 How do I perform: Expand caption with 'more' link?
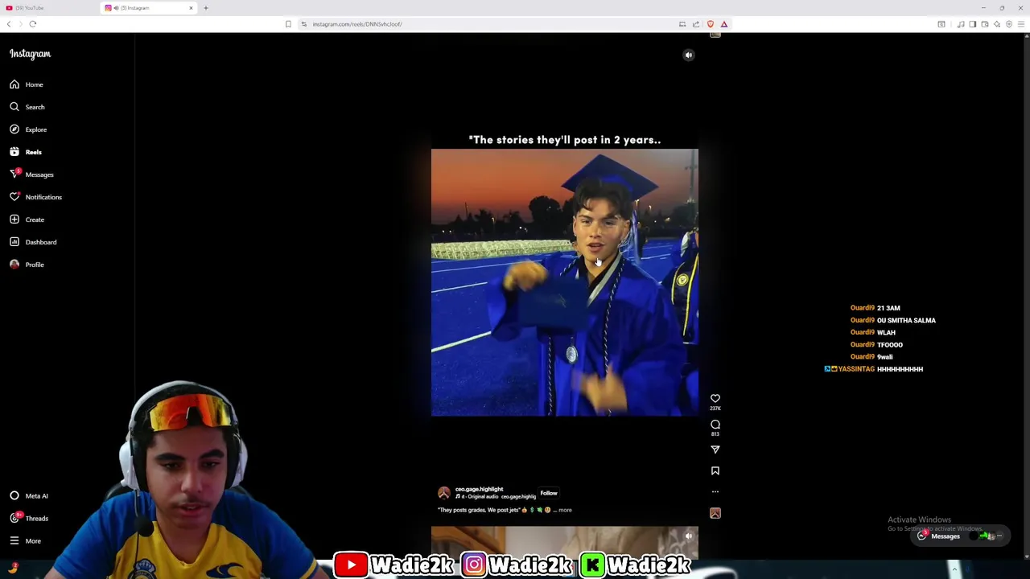click(x=565, y=510)
